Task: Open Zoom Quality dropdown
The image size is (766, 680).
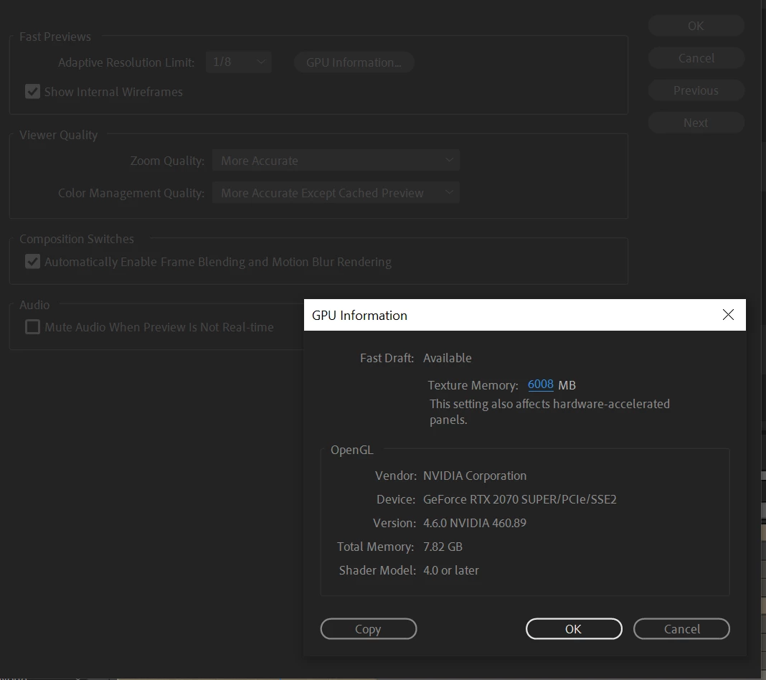Action: (x=336, y=160)
